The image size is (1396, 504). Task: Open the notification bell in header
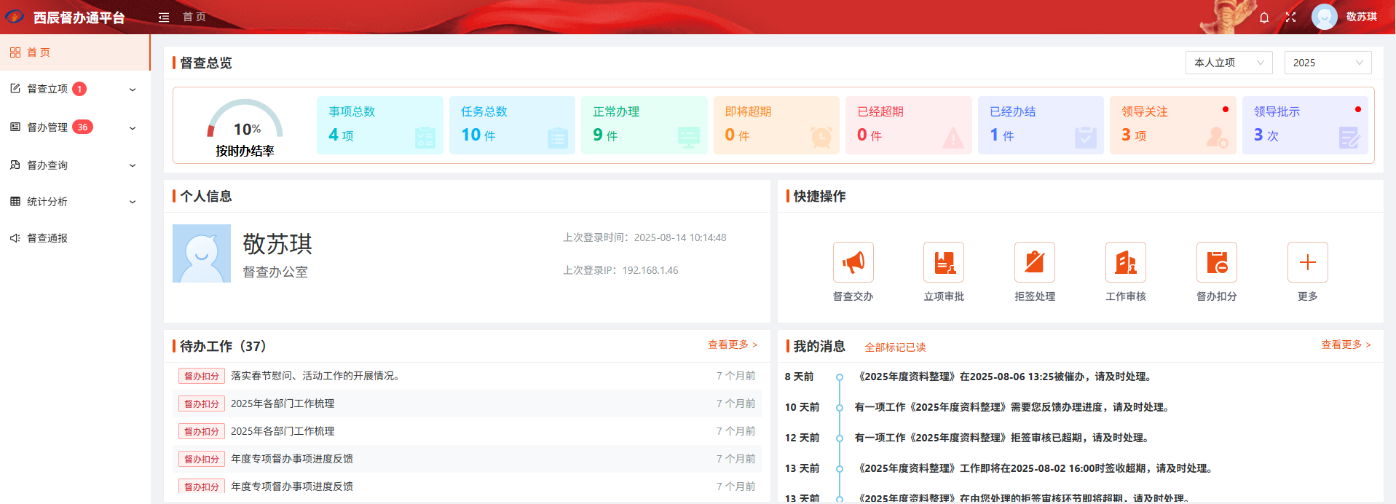(1264, 17)
